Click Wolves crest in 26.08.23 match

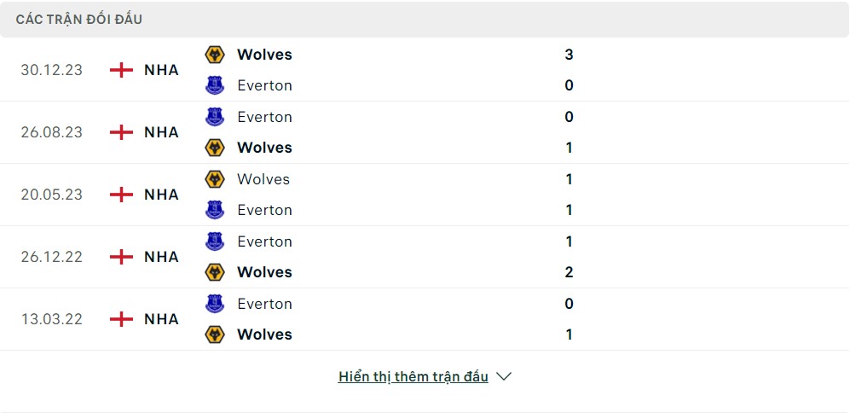215,148
